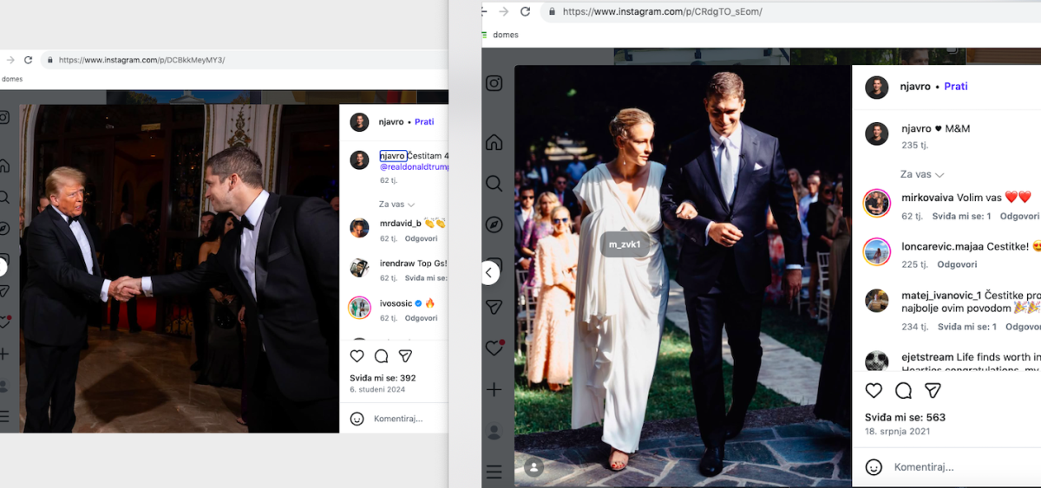Screen dimensions: 1041x488
Task: Follow njavro via Prati in right window
Action: pos(955,87)
